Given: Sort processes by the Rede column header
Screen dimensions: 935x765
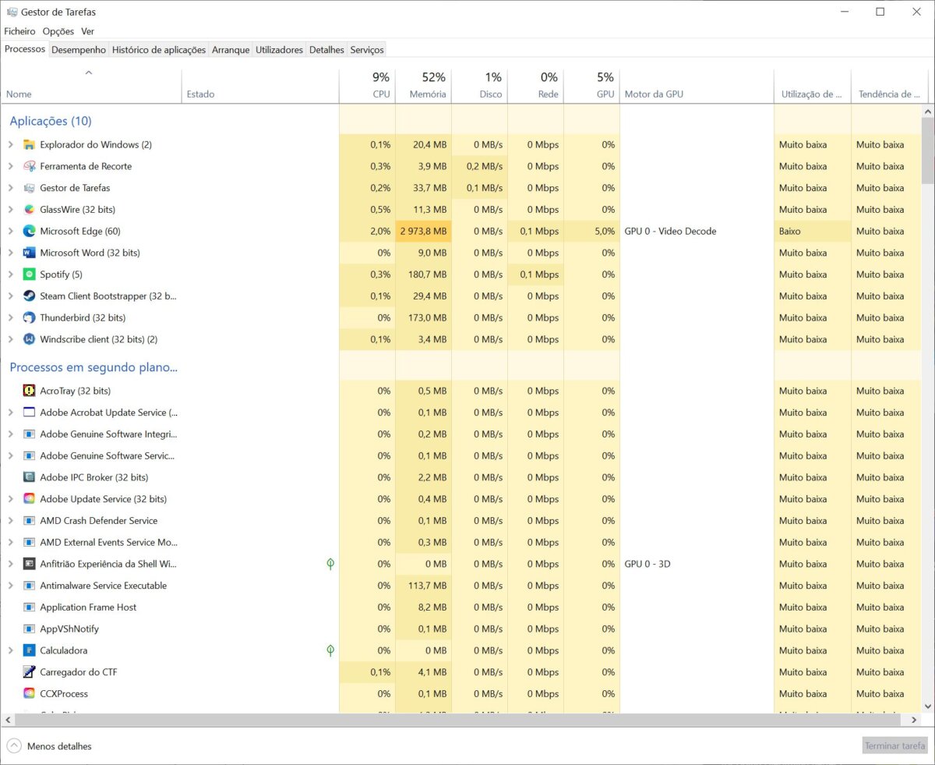Looking at the screenshot, I should (536, 86).
